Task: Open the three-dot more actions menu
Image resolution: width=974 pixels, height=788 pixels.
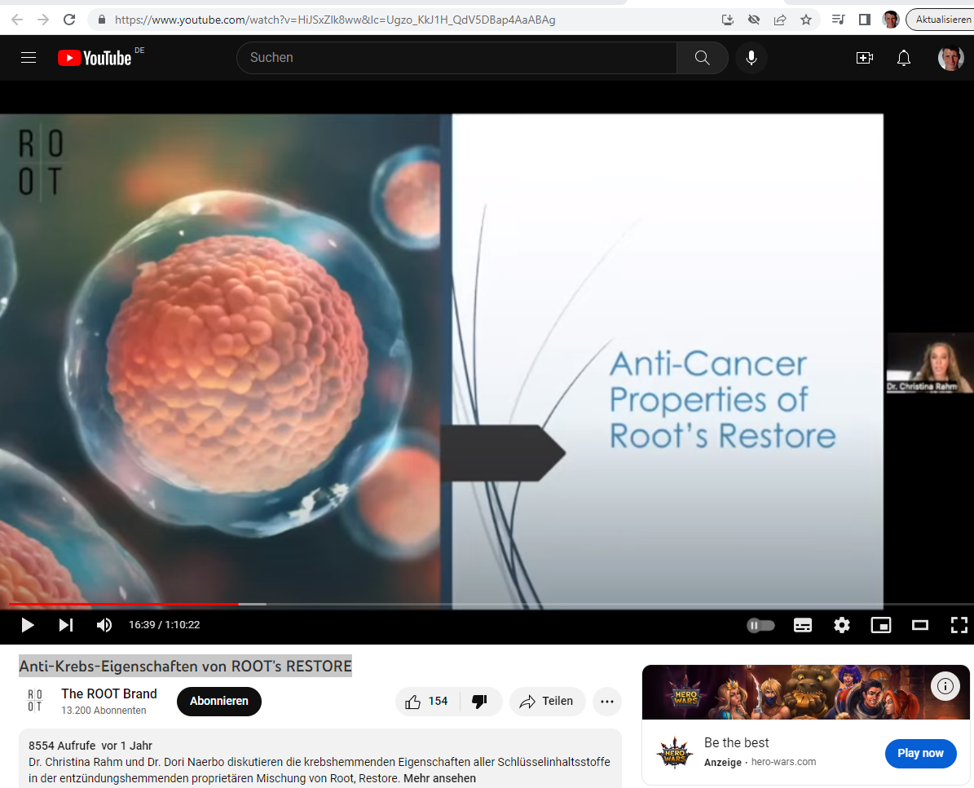Action: pyautogui.click(x=607, y=701)
